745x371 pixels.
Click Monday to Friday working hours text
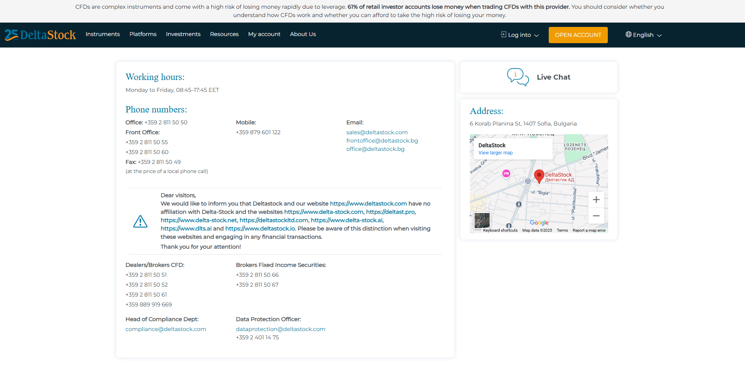172,90
